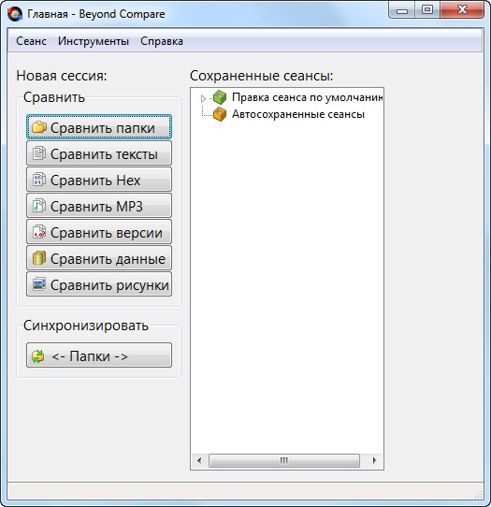Click the binary icon on Сравнить Hex

[39, 180]
